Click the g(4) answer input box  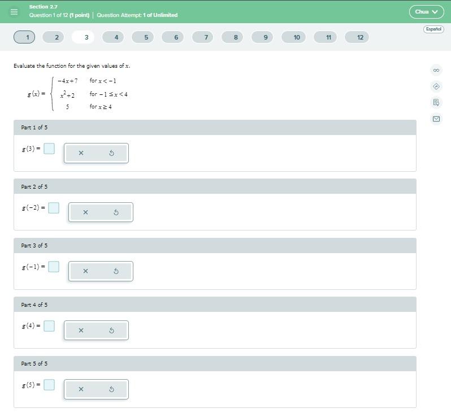click(49, 326)
